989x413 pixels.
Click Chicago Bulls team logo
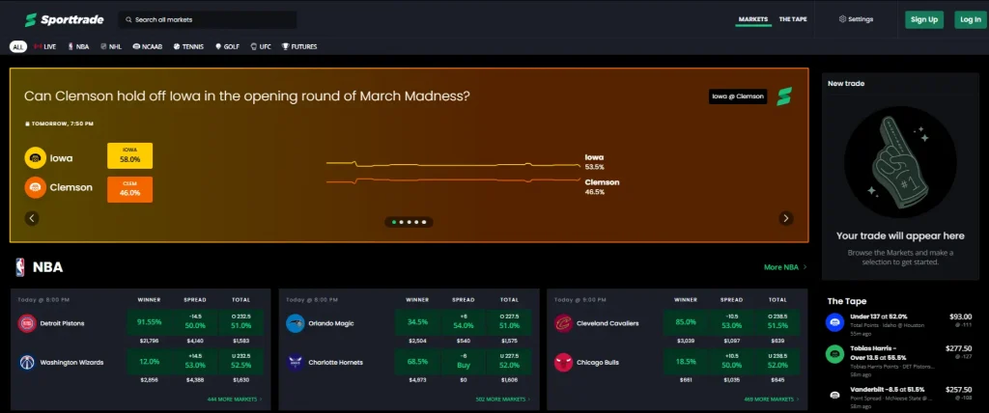[563, 363]
